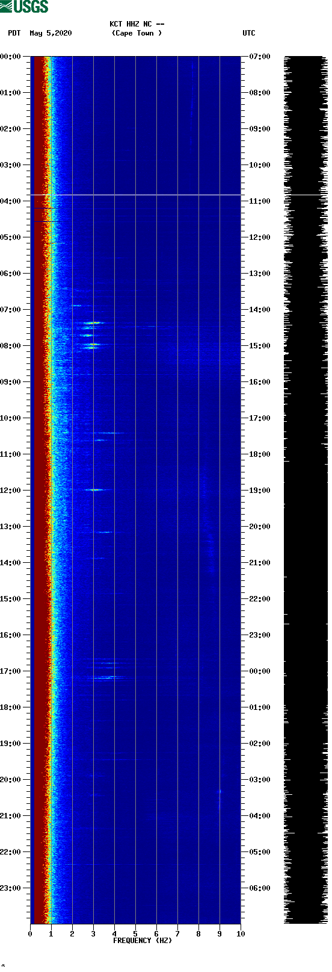
Task: Click the 14:00 UTC time label
Action: tap(260, 310)
